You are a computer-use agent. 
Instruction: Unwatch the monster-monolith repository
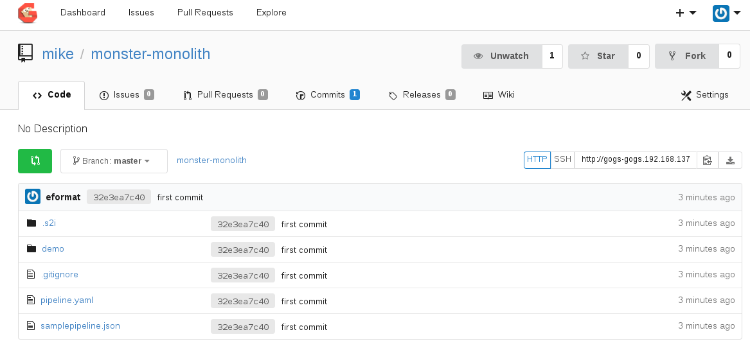pos(502,56)
